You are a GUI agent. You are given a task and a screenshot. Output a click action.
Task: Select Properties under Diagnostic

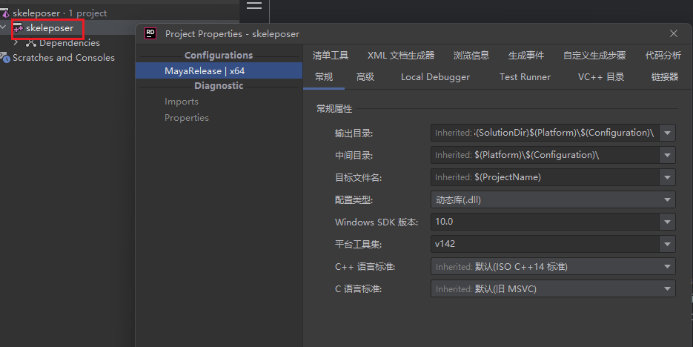[x=187, y=118]
